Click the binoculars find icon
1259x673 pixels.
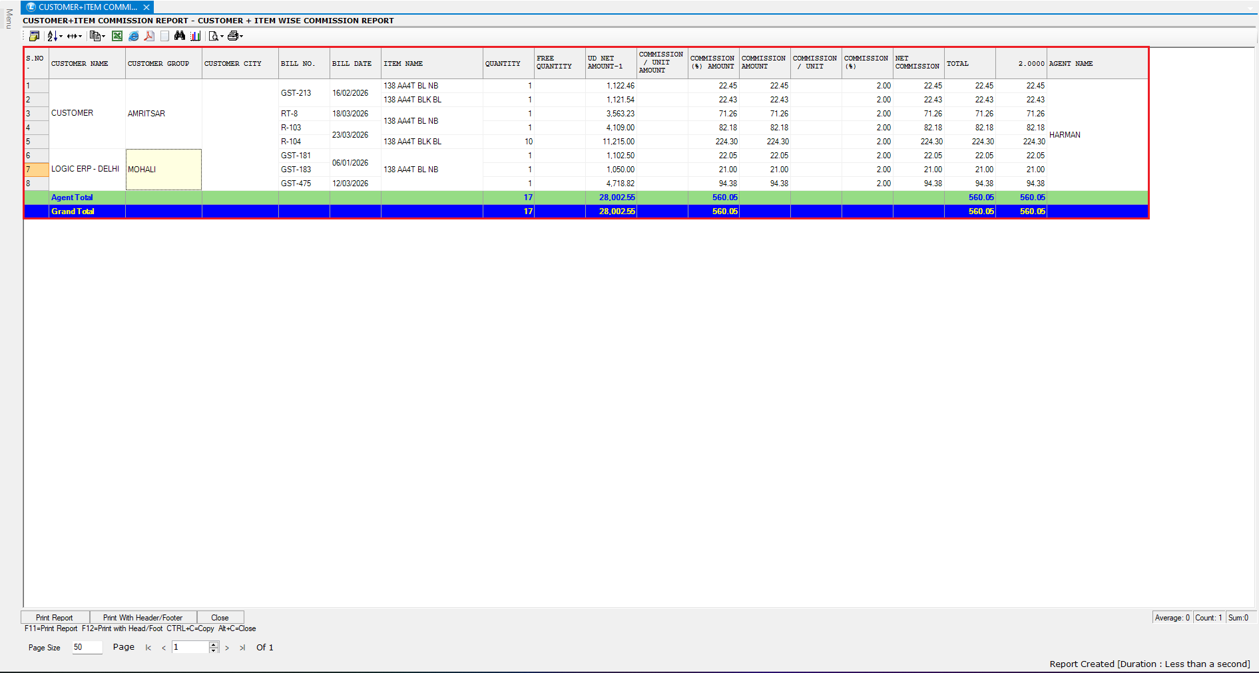179,36
